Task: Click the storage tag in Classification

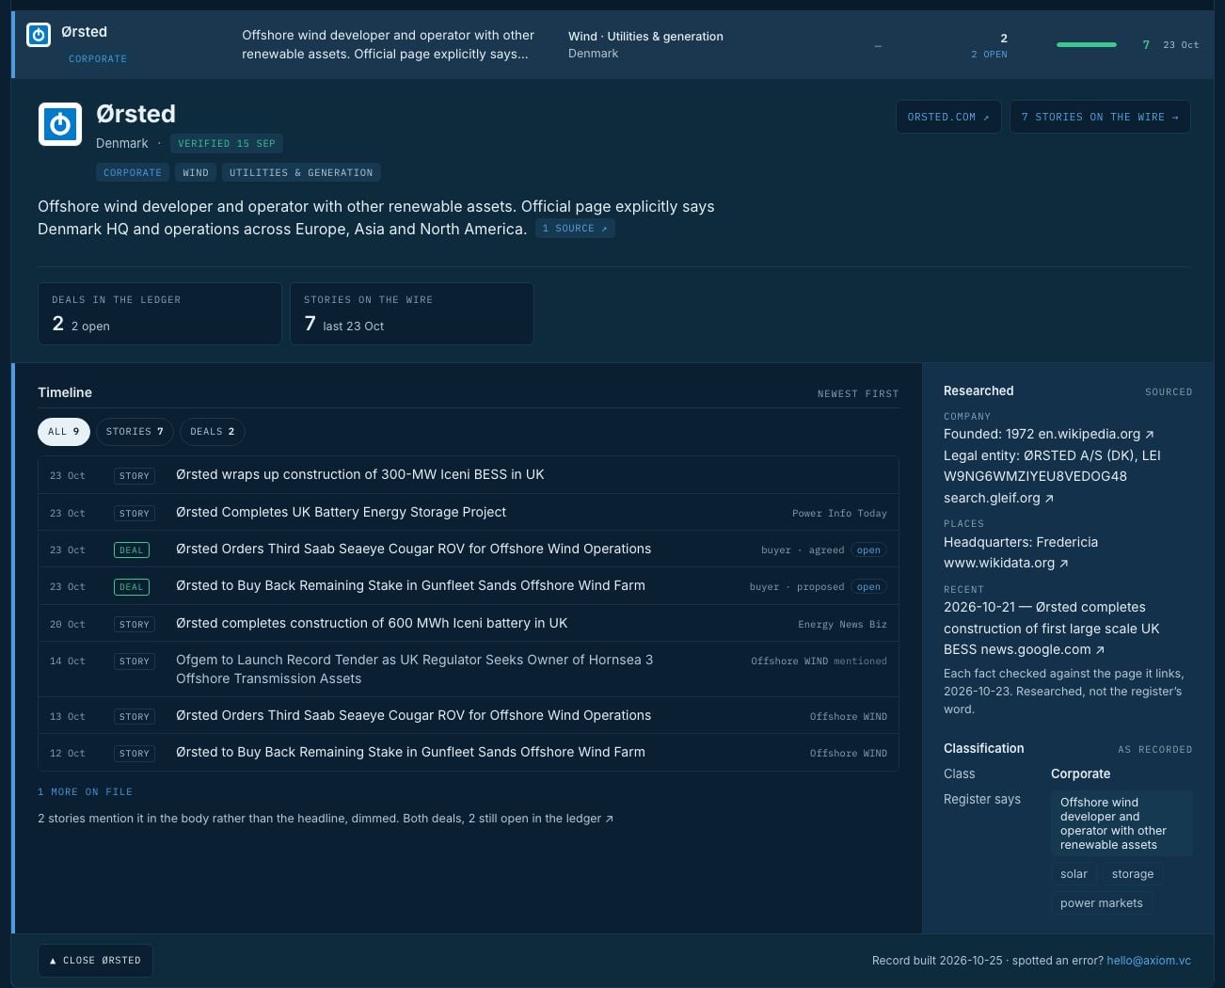Action: tap(1133, 874)
